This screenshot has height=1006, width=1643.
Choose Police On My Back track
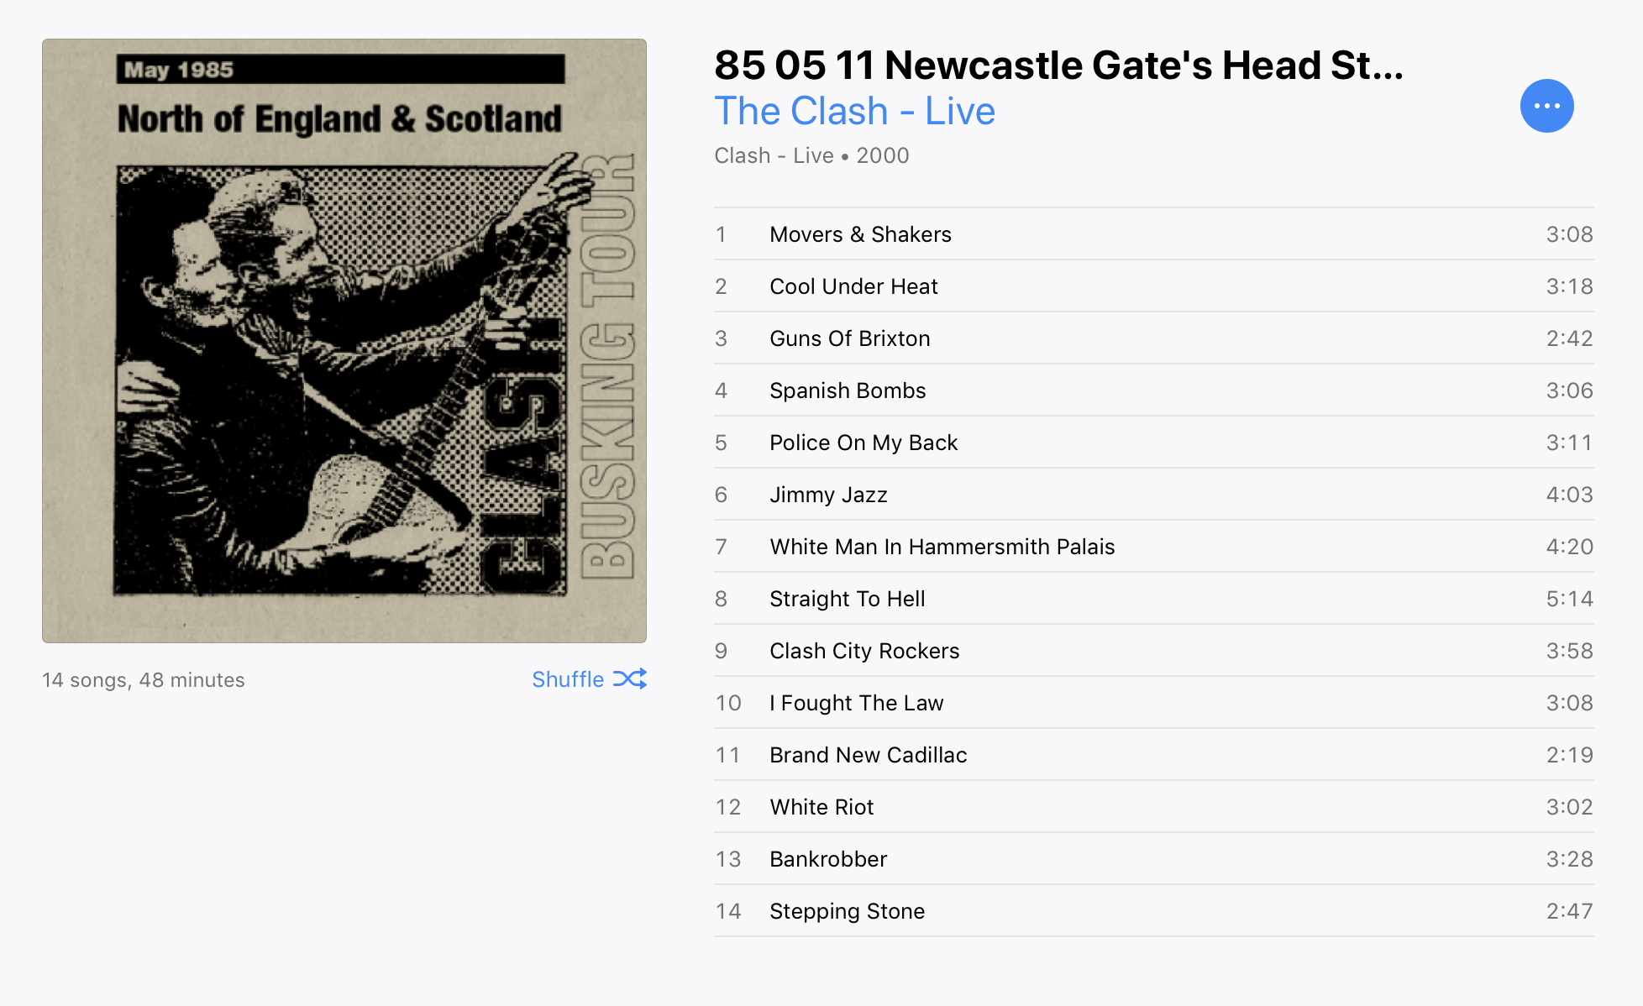pyautogui.click(x=1153, y=443)
